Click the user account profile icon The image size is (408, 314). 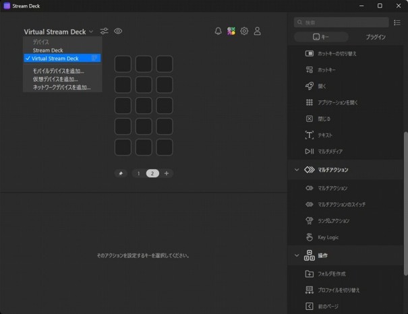tap(257, 31)
